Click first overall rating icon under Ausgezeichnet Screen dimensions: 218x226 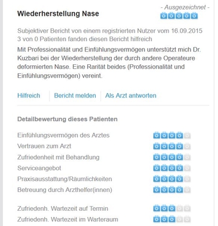pyautogui.click(x=164, y=16)
